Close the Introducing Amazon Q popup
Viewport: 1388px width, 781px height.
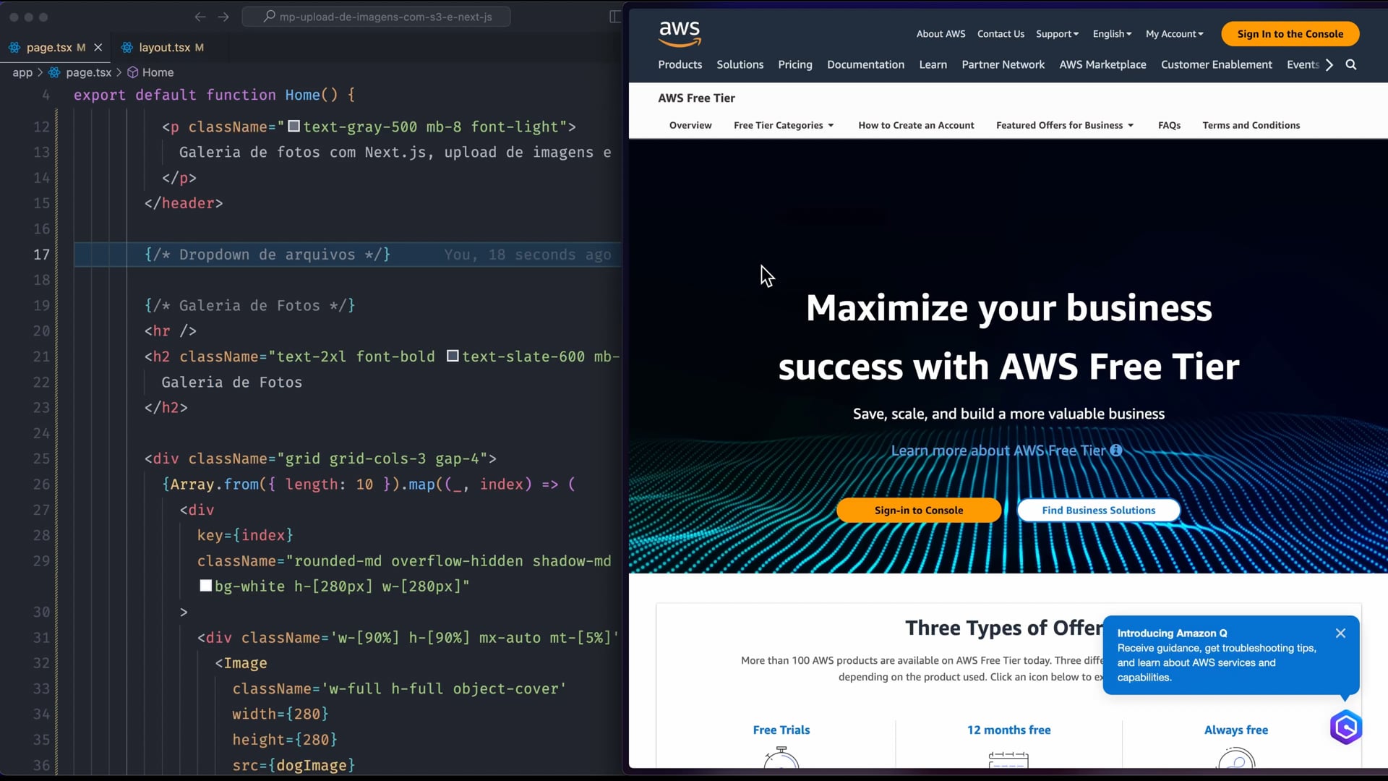[x=1340, y=633]
